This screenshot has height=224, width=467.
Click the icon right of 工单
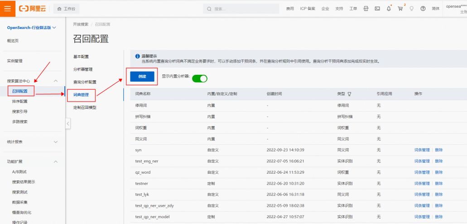[x=366, y=9]
